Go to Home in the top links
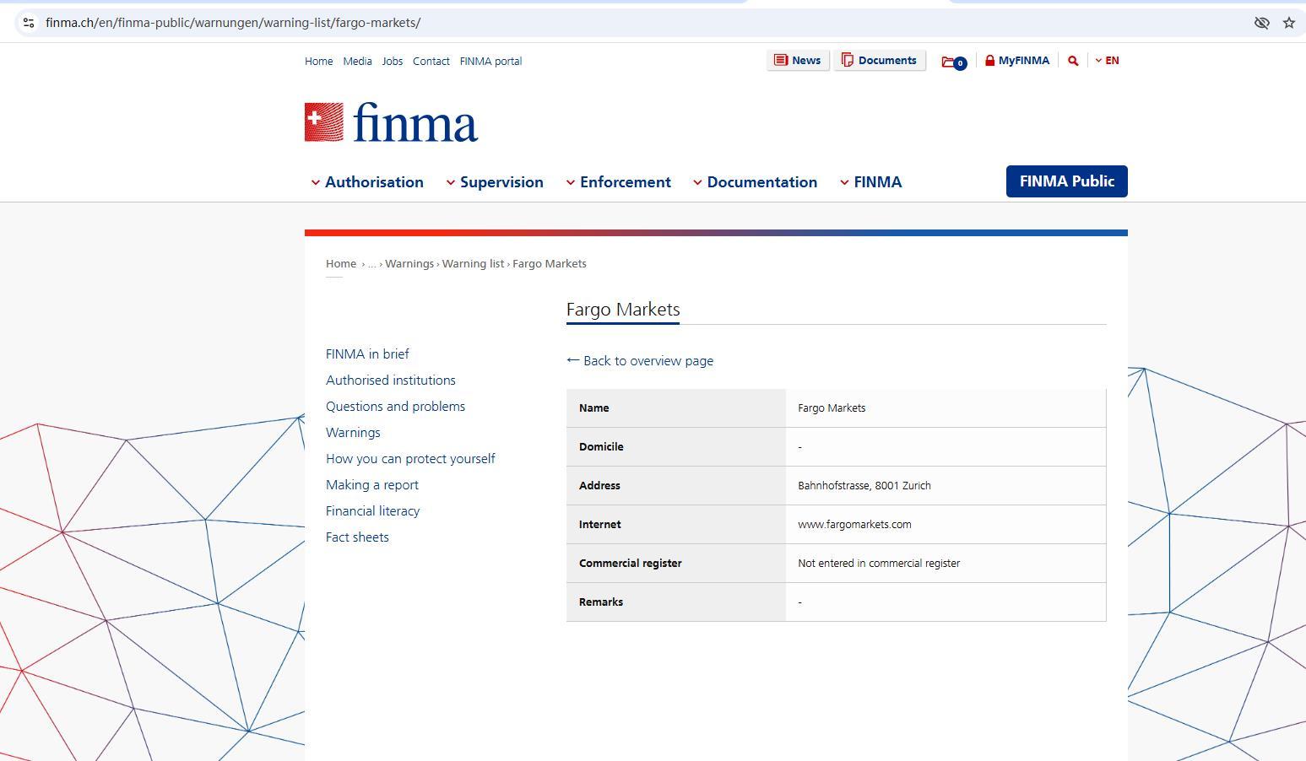The image size is (1306, 761). [x=318, y=62]
